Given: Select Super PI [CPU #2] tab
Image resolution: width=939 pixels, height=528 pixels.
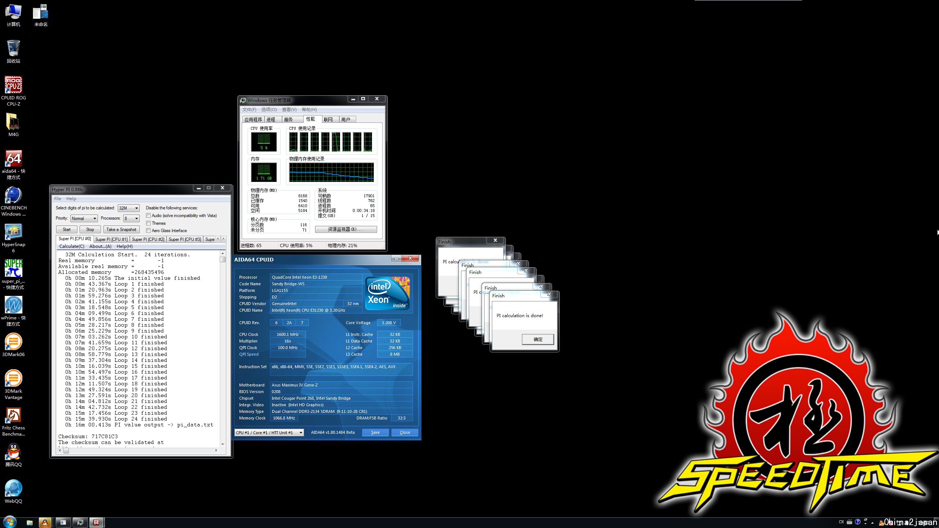Looking at the screenshot, I should click(x=148, y=239).
